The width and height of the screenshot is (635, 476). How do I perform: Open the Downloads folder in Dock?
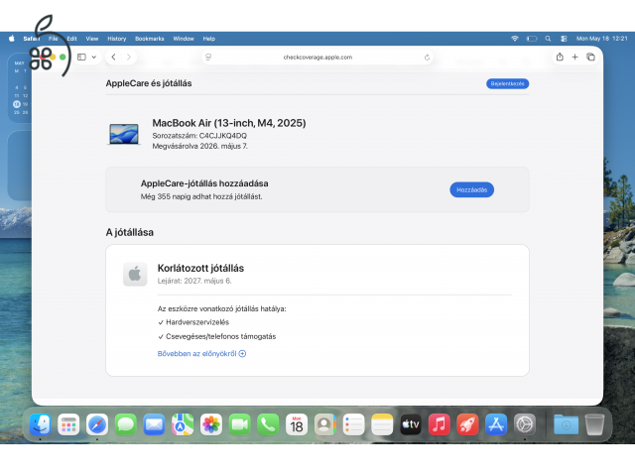pos(567,424)
